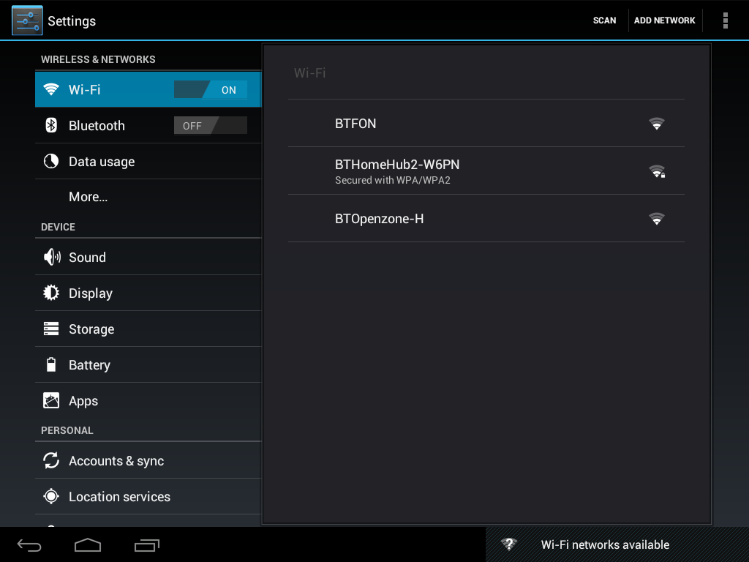Open Accounts & sync settings
Image resolution: width=749 pixels, height=562 pixels.
148,461
